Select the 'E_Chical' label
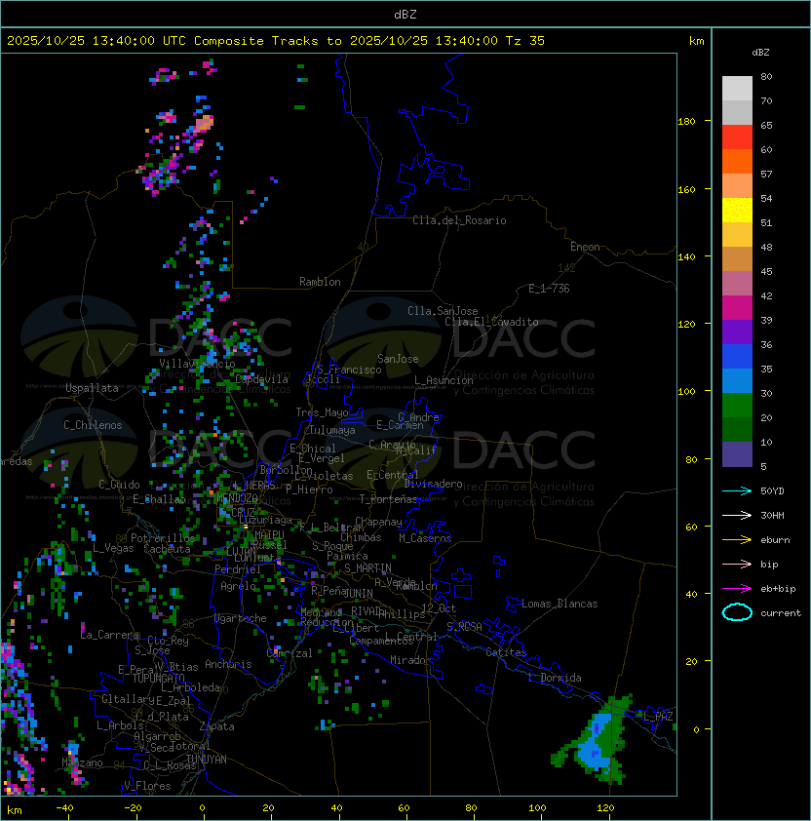Viewport: 811px width, 821px height. pos(313,449)
